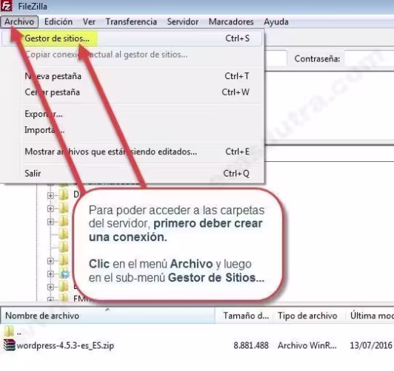Click file size value 8.881.488
The image size is (394, 371).
251,345
